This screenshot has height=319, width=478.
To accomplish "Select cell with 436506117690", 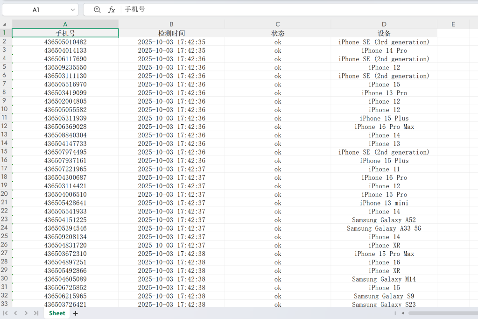I will 65,59.
